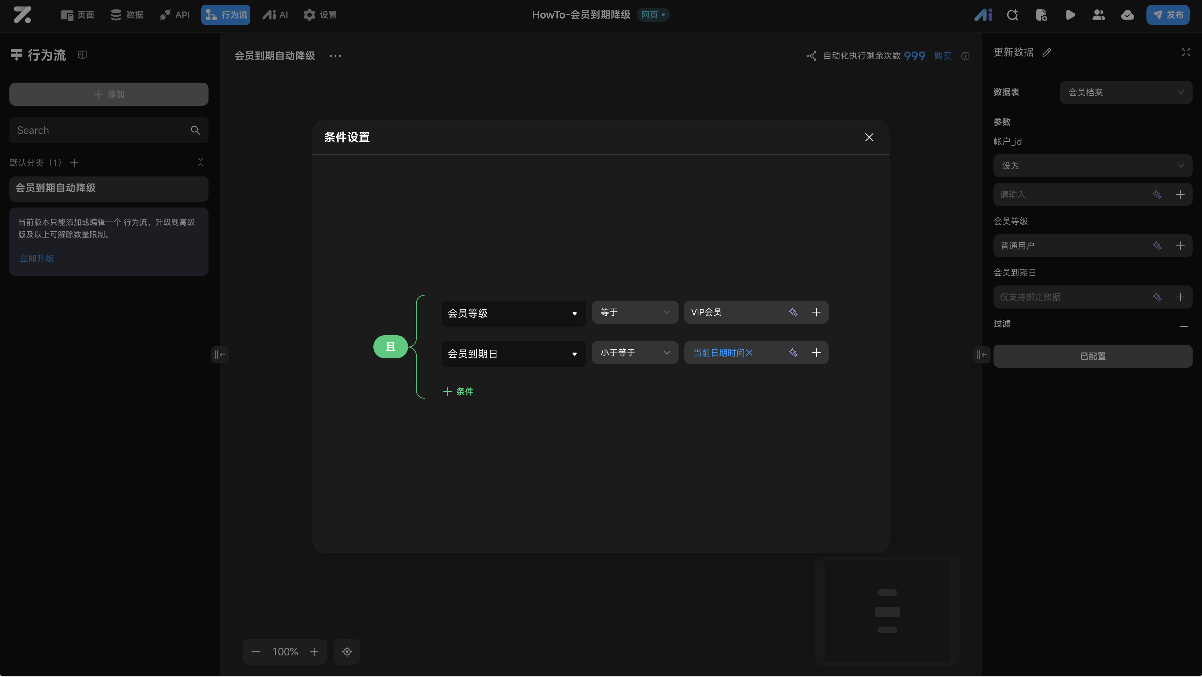Collapse the left sidebar panel handle
This screenshot has width=1202, height=677.
(x=219, y=355)
